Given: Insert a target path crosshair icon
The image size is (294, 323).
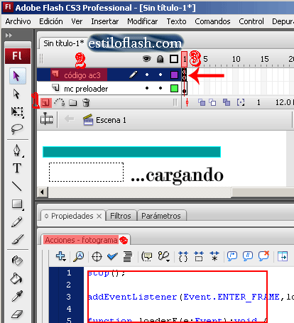Looking at the screenshot, I should click(x=97, y=257).
